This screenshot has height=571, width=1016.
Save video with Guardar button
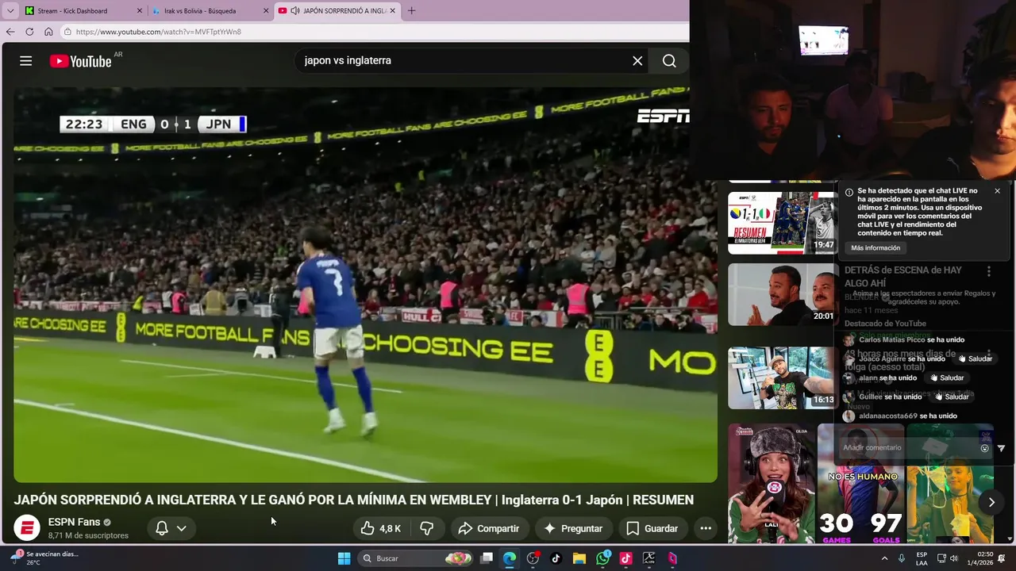[x=652, y=528]
